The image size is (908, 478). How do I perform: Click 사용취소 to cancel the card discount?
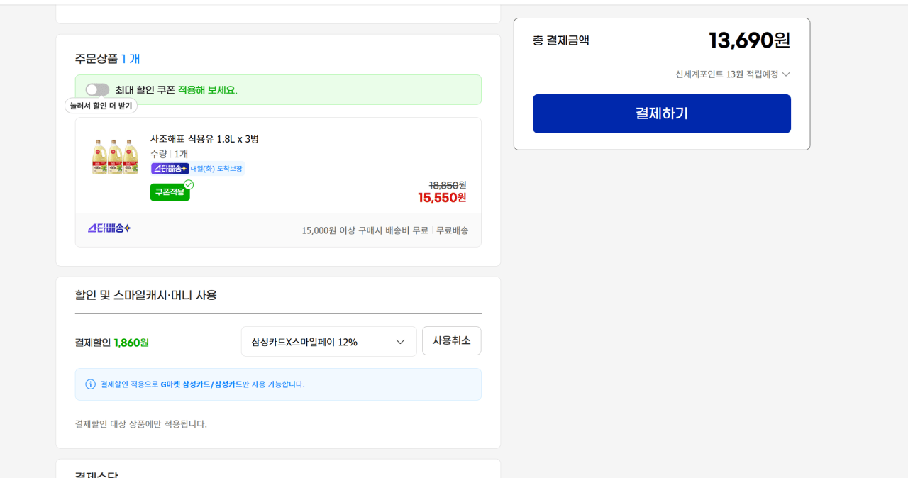click(x=451, y=340)
